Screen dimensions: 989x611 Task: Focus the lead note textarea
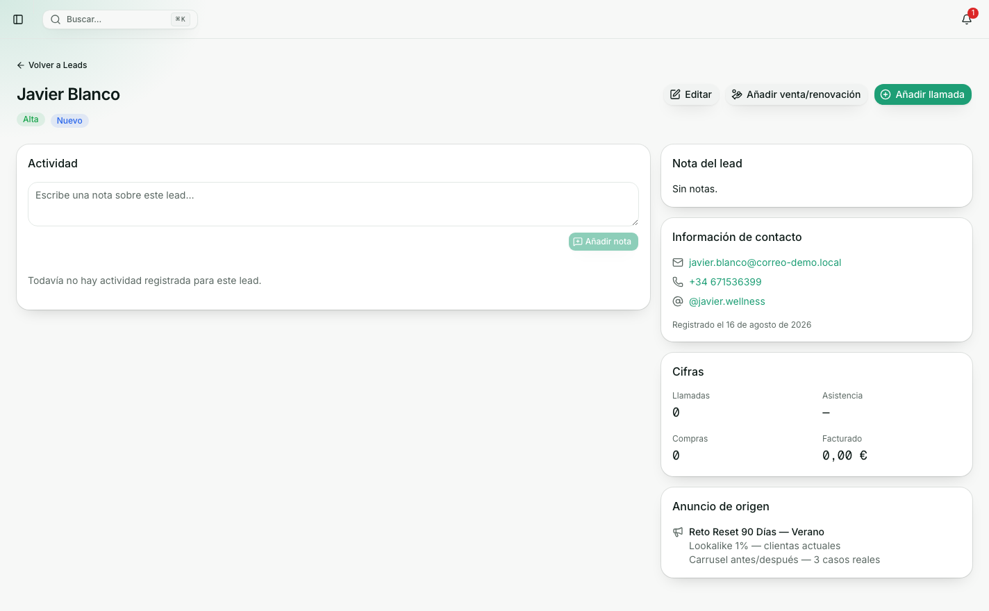[333, 204]
